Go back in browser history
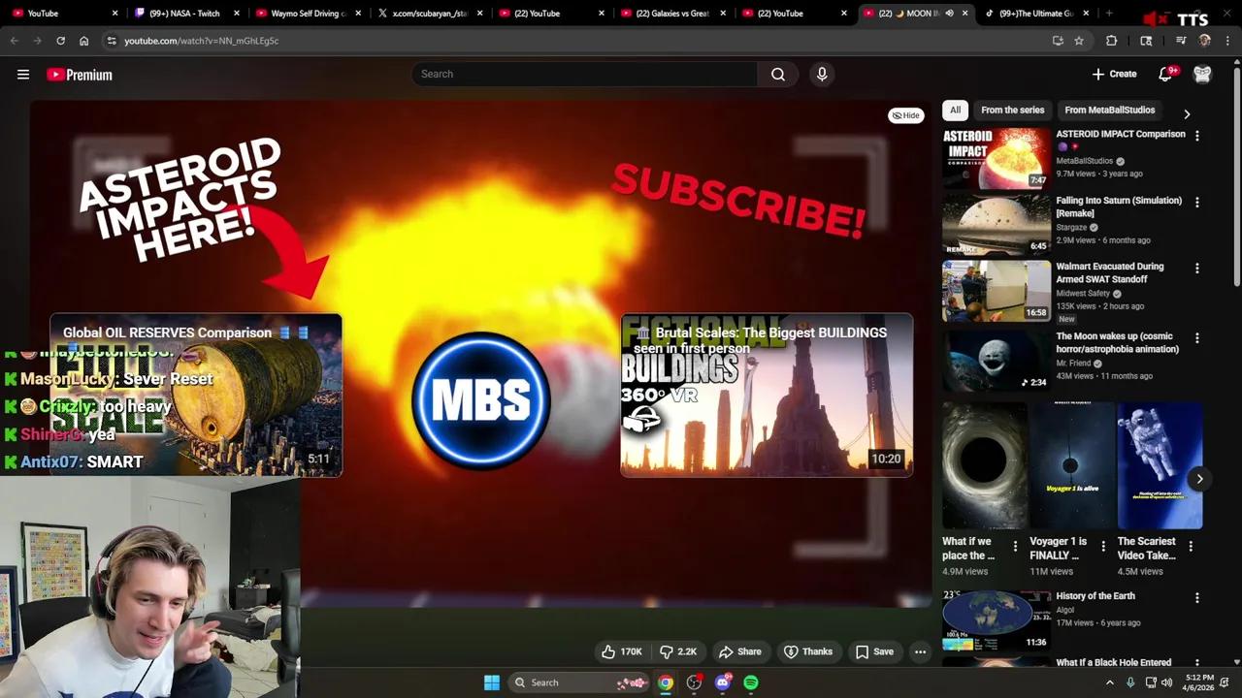The width and height of the screenshot is (1242, 698). [x=14, y=41]
